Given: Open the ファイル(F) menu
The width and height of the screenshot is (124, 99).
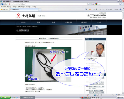Looking at the screenshot, I should coord(3,7).
